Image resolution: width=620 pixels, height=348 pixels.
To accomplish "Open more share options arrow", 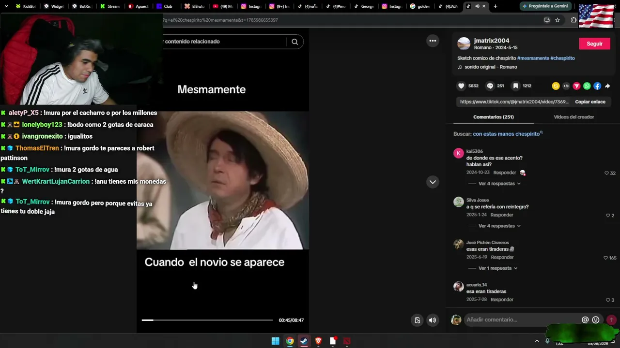I will coord(607,86).
